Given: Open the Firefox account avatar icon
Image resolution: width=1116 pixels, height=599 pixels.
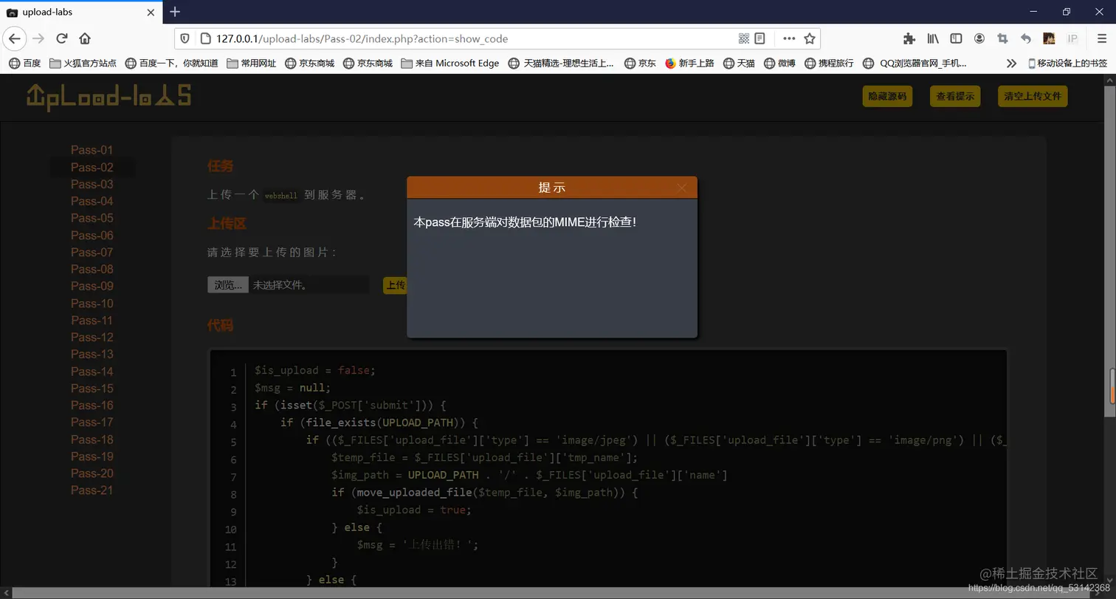Looking at the screenshot, I should pos(979,38).
